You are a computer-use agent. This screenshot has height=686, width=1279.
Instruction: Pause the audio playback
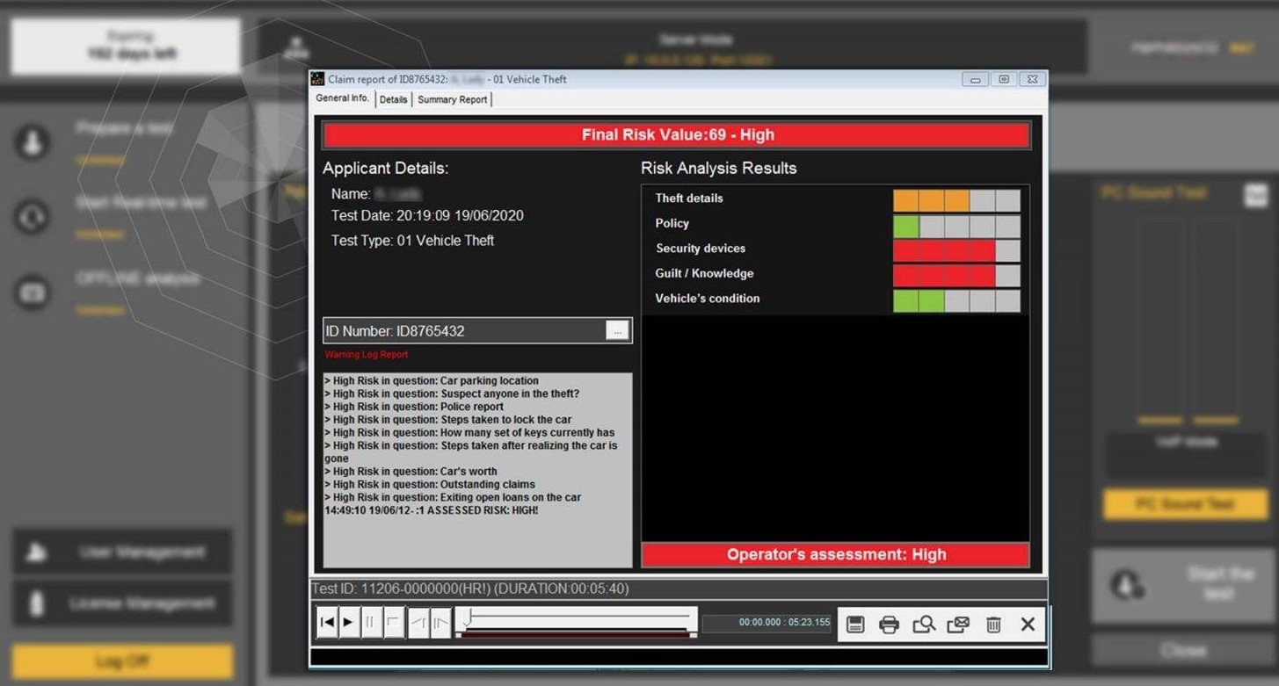(370, 623)
